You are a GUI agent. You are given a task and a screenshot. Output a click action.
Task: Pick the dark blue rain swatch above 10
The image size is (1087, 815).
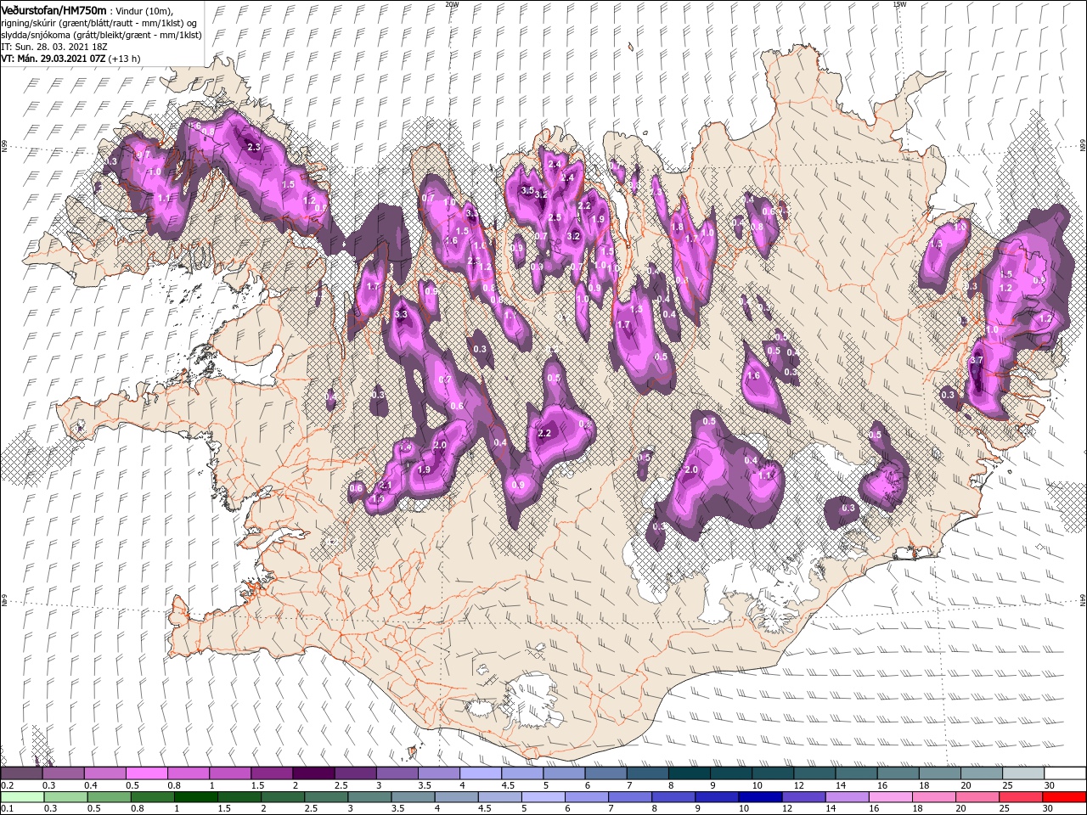click(761, 796)
